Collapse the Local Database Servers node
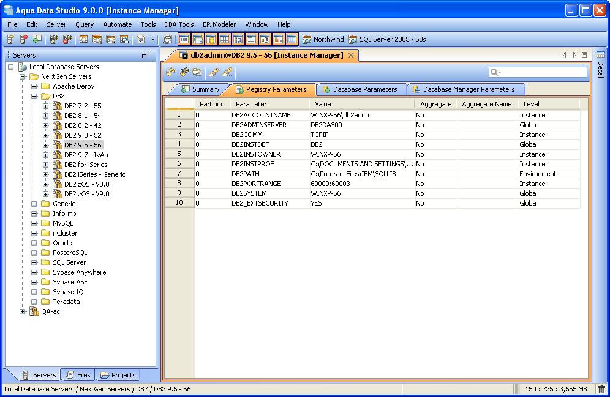Screen dimensions: 610x397 point(11,67)
